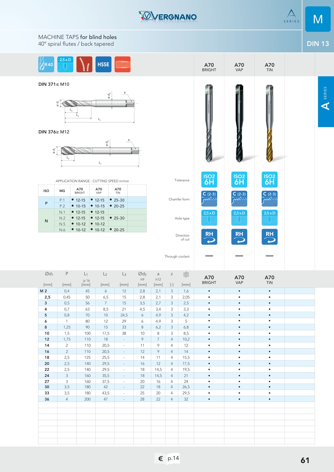This screenshot has height=472, width=334.
Task: Open the euro price reference p.14 link
Action: (x=167, y=459)
